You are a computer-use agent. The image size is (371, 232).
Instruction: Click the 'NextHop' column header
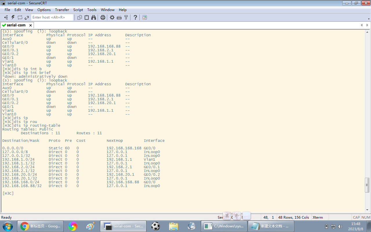click(x=115, y=141)
